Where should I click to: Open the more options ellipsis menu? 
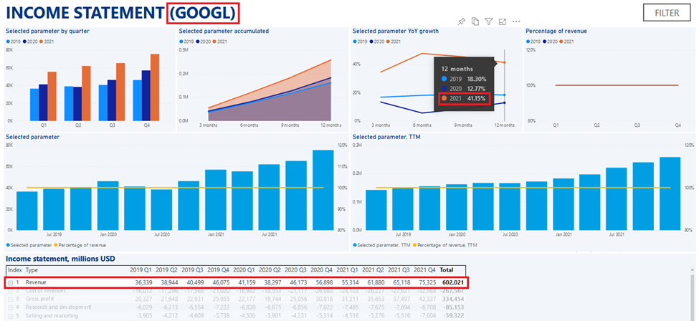516,21
